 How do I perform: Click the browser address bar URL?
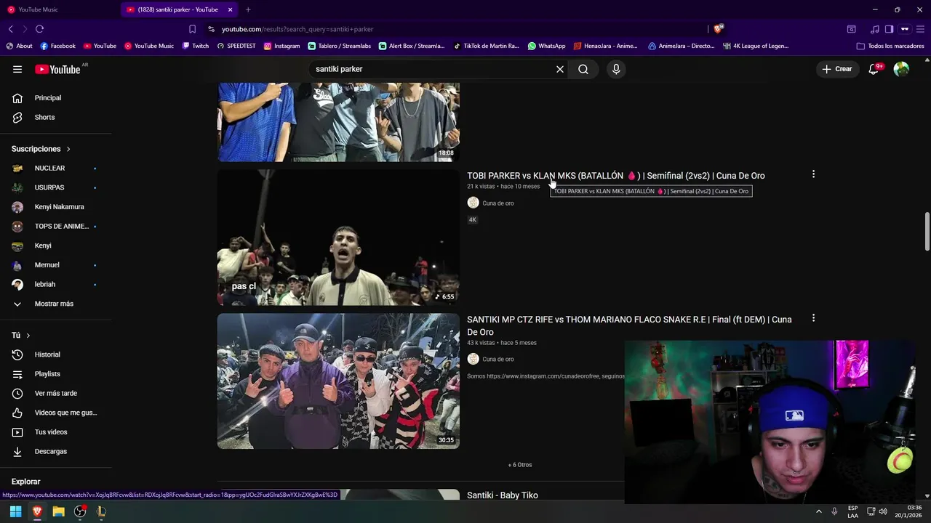297,29
